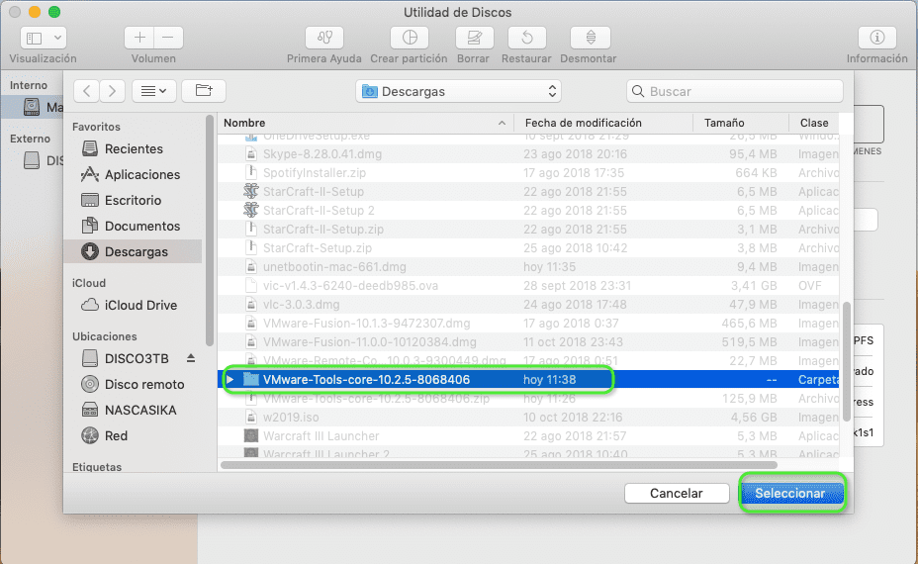Screen dimensions: 918x564
Task: Click the Warcraft III Launcher file
Action: tap(321, 435)
